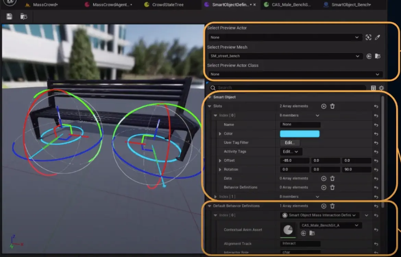This screenshot has height=257, width=401.
Task: Click Edit under User Tag Filter
Action: coord(290,143)
